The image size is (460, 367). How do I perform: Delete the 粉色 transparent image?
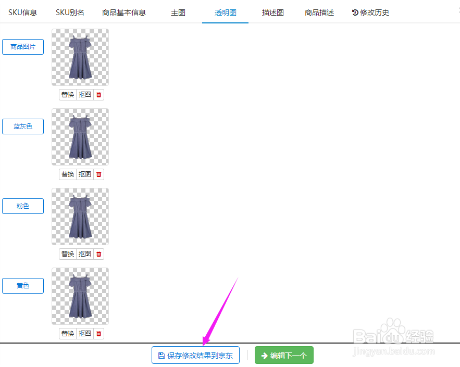(99, 254)
